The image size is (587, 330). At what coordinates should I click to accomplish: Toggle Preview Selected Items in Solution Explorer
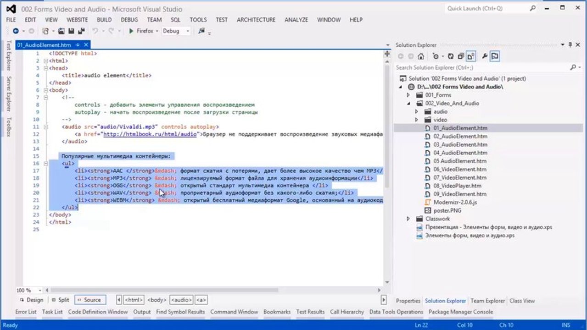coord(494,56)
